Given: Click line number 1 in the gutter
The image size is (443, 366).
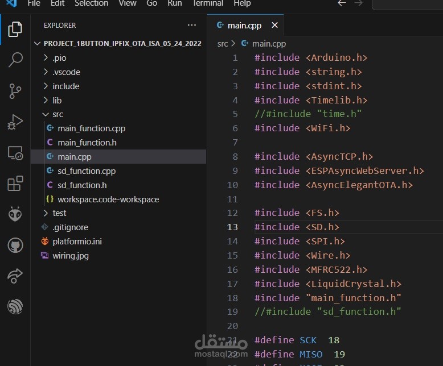Looking at the screenshot, I should click(235, 58).
